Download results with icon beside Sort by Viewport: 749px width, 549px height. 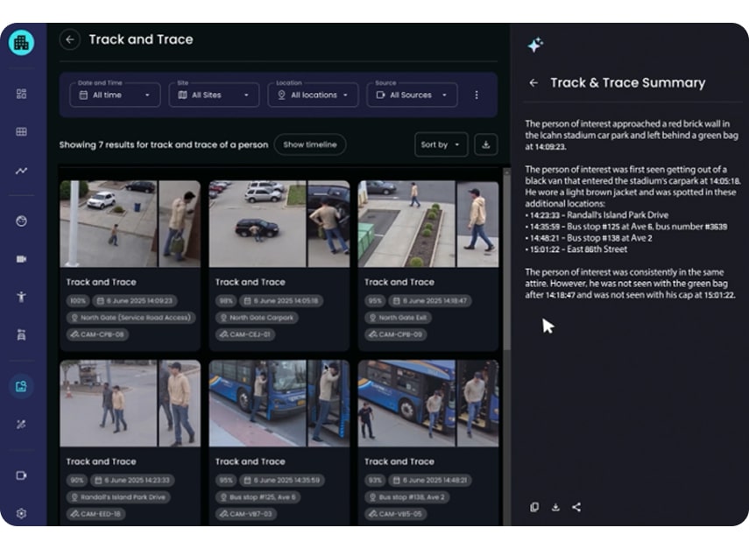click(x=486, y=144)
